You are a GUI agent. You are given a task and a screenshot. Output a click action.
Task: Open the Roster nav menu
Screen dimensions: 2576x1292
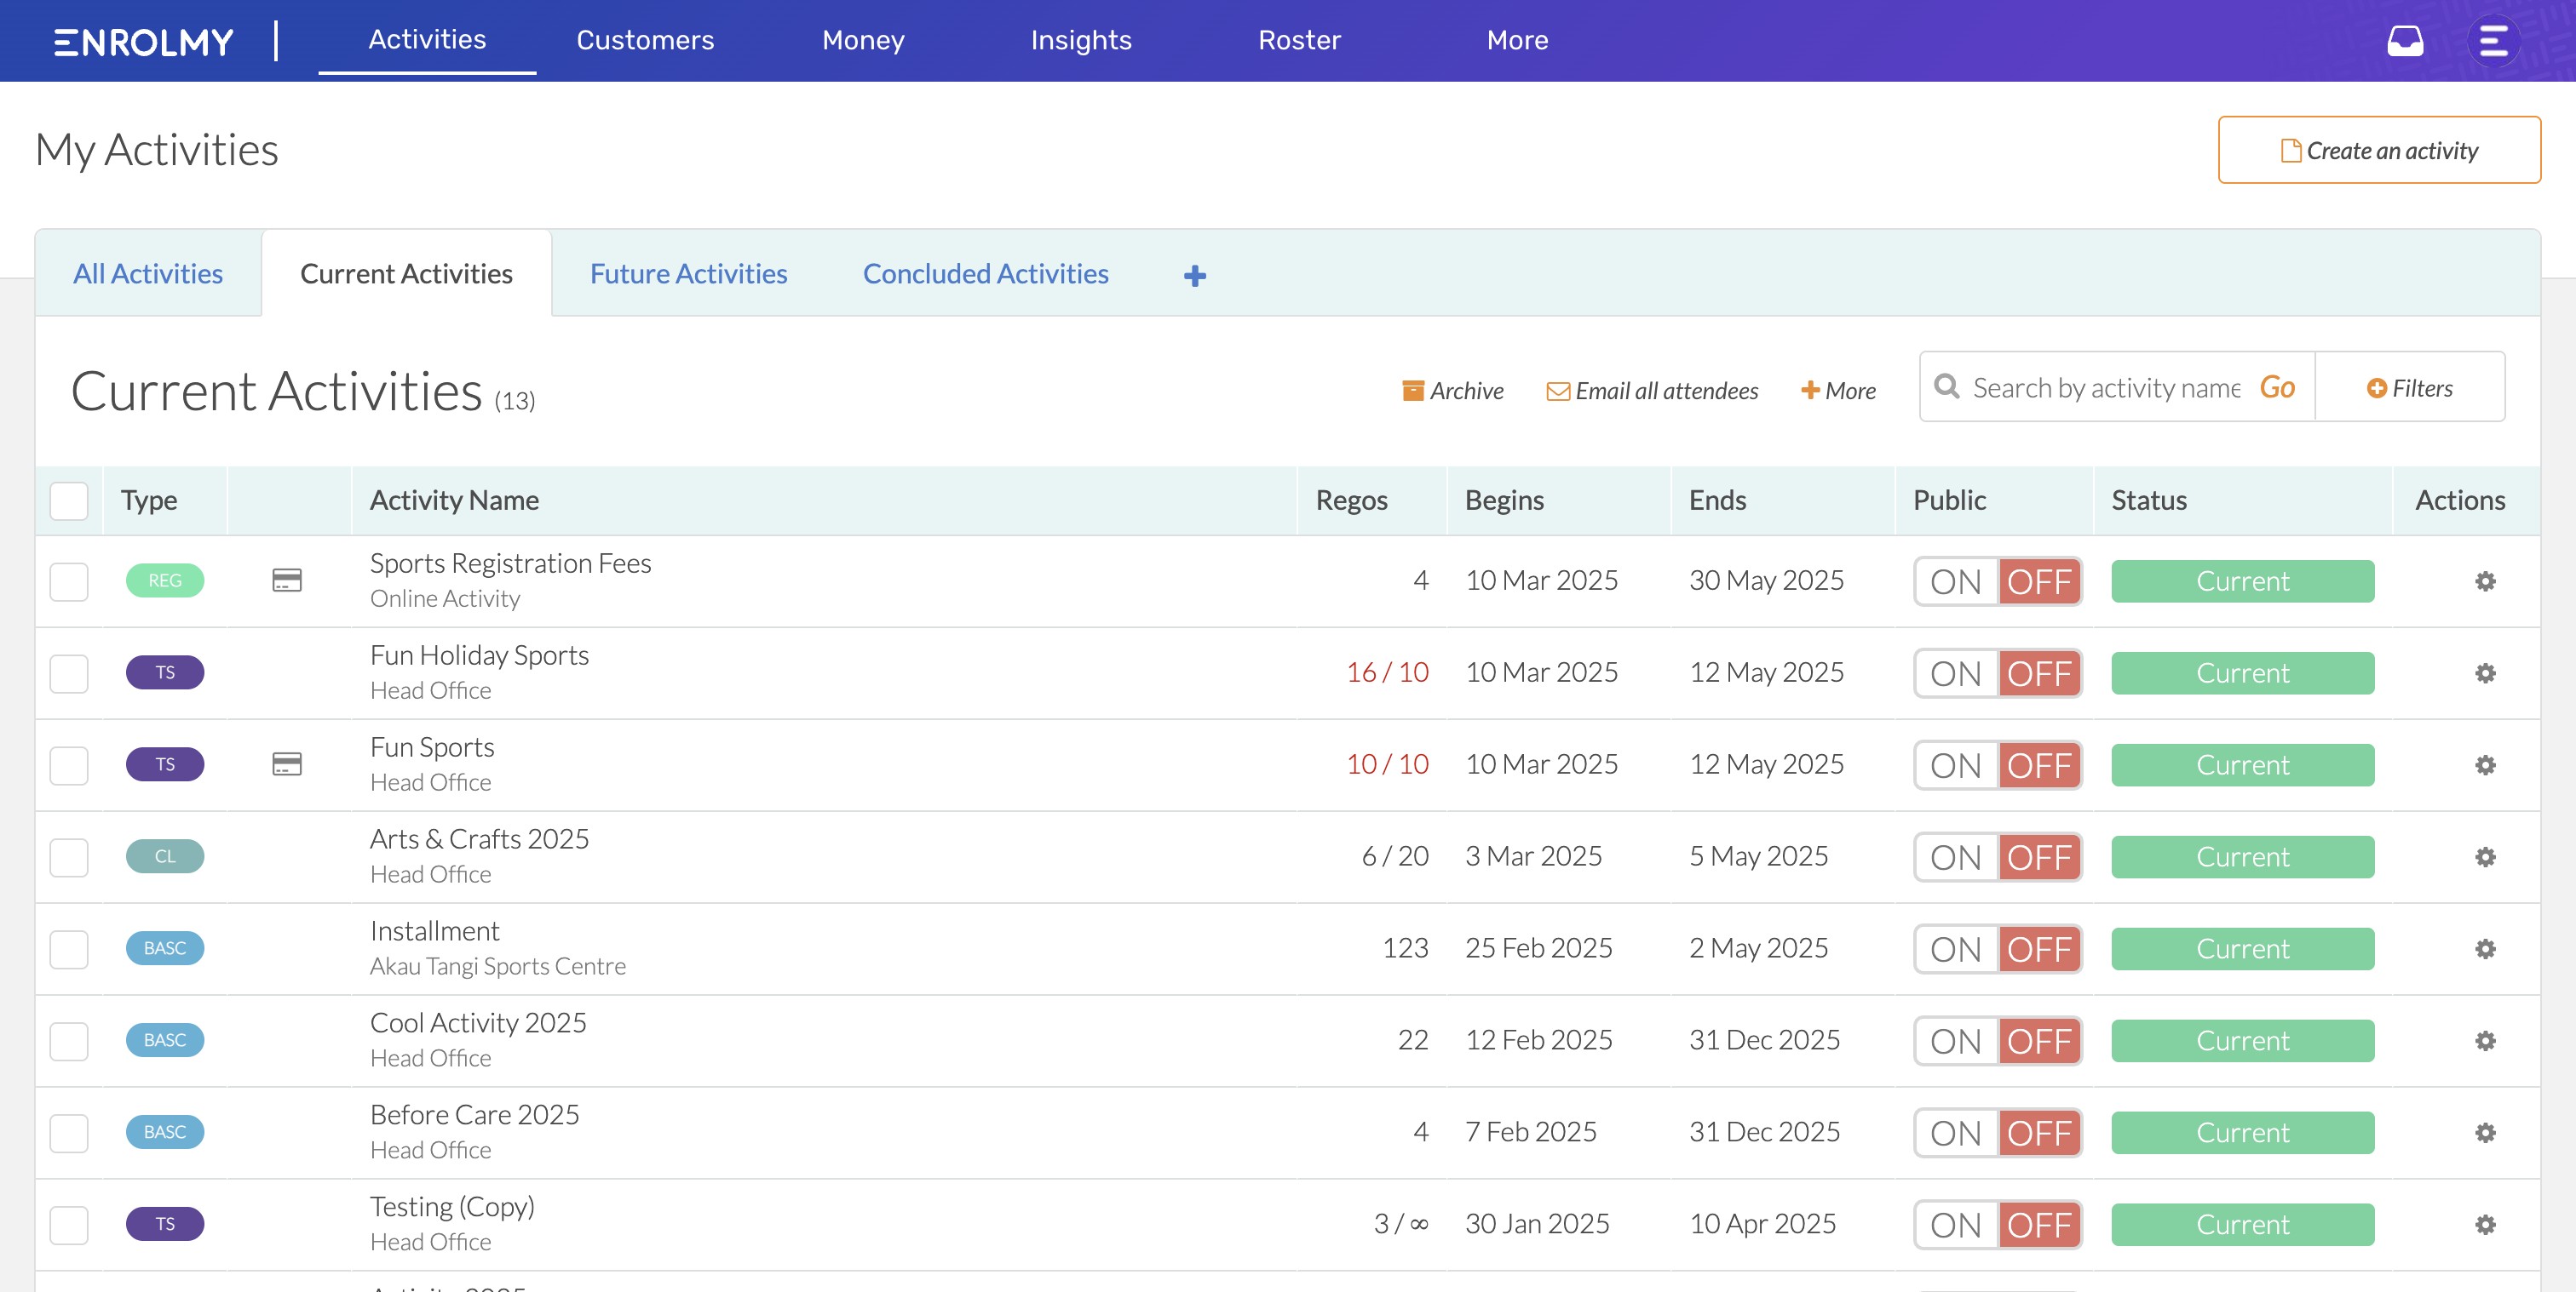pyautogui.click(x=1299, y=41)
